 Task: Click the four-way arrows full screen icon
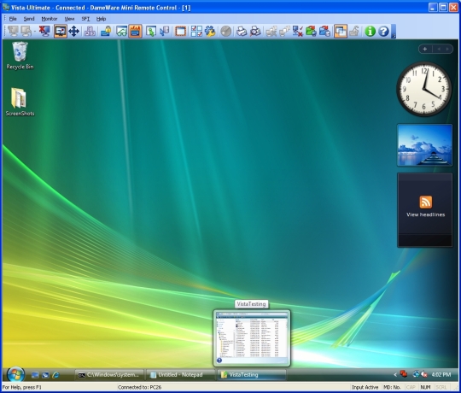[73, 31]
